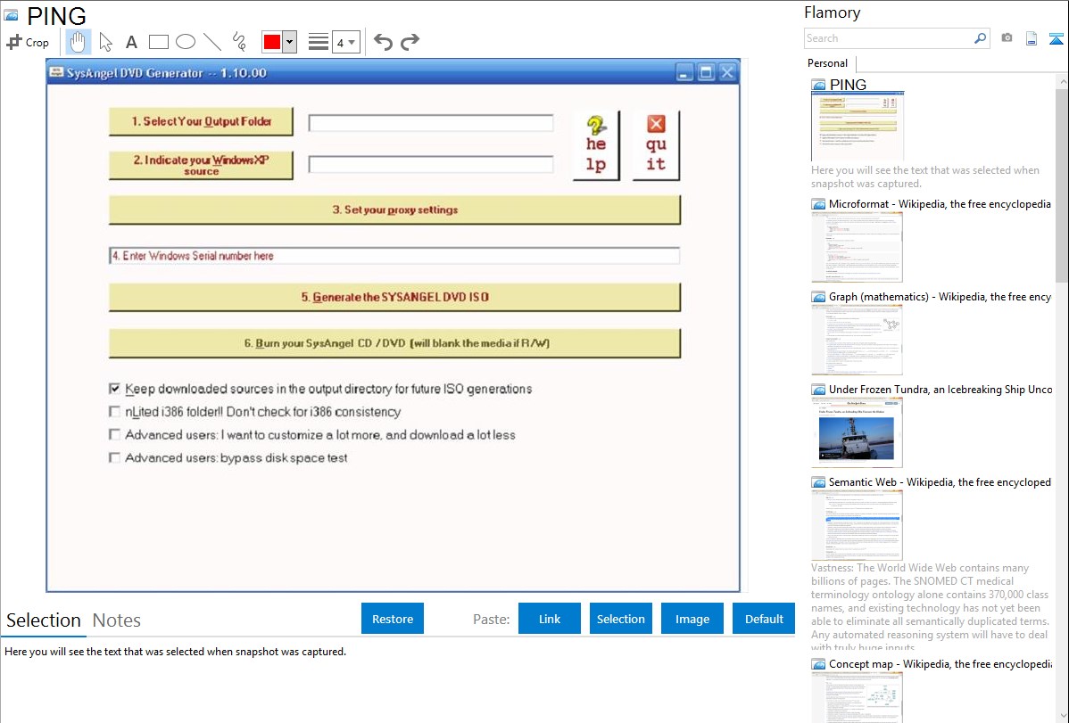1069x723 pixels.
Task: Select the Crop tool
Action: click(x=28, y=42)
